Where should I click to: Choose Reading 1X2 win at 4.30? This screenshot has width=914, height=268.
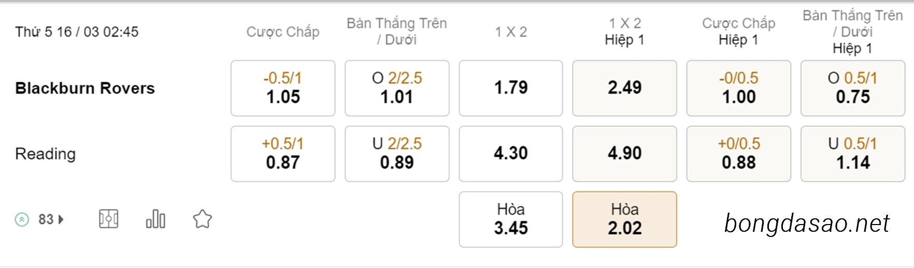(x=511, y=154)
